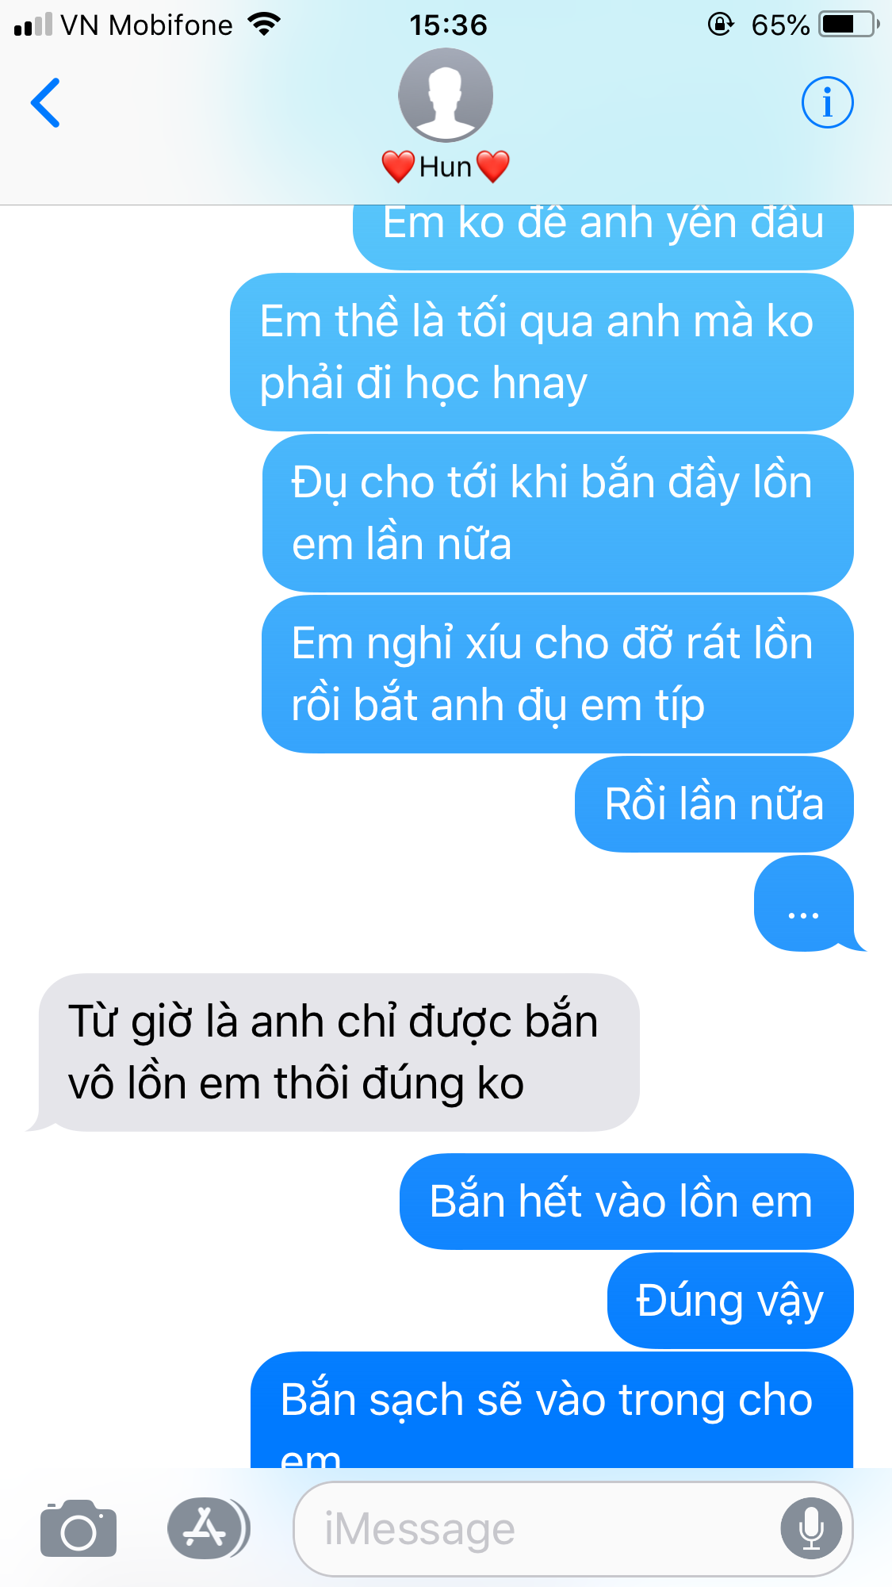Image resolution: width=892 pixels, height=1587 pixels.
Task: Tap the VN Mobifone carrier label
Action: [147, 25]
